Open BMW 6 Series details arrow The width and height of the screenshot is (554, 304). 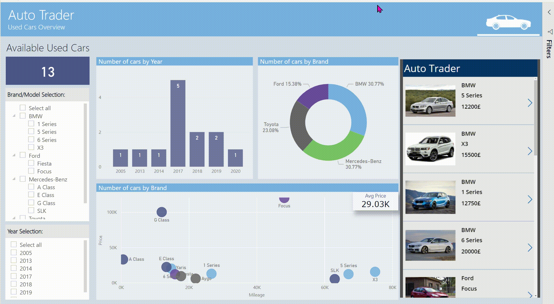point(530,247)
